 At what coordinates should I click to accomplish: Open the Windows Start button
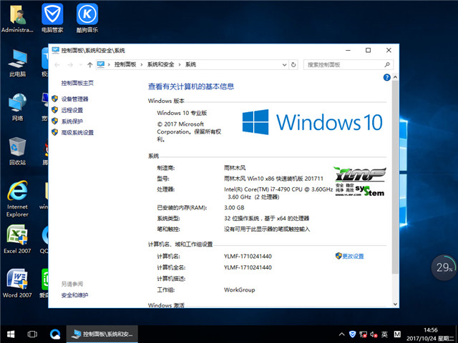11,334
